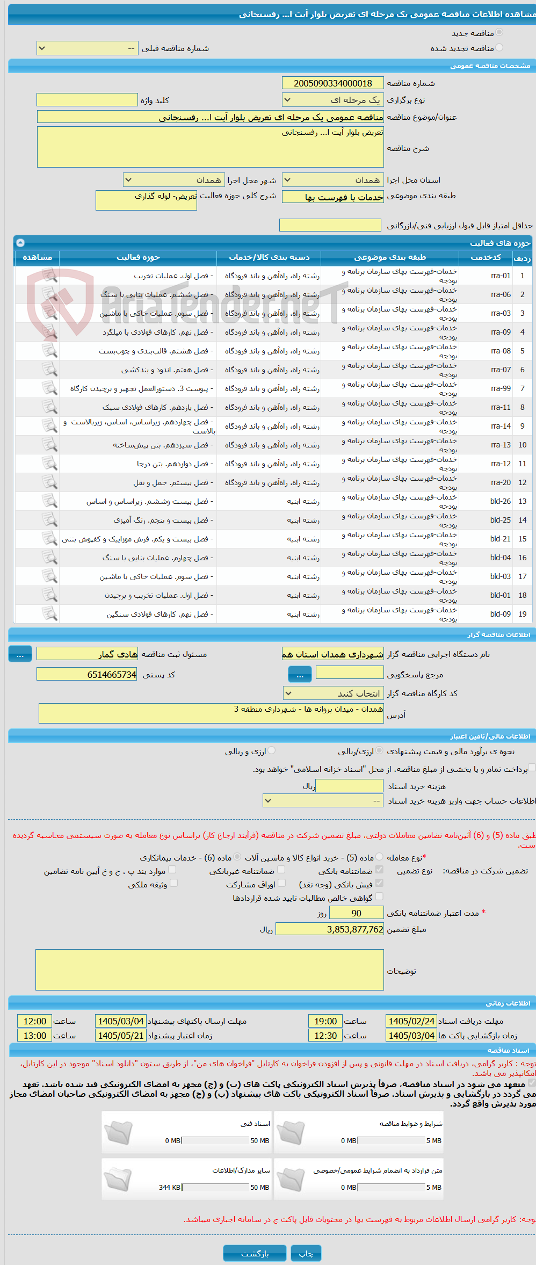
Task: Toggle the اسناد خزانه اسلامی payment checkbox
Action: click(x=532, y=768)
